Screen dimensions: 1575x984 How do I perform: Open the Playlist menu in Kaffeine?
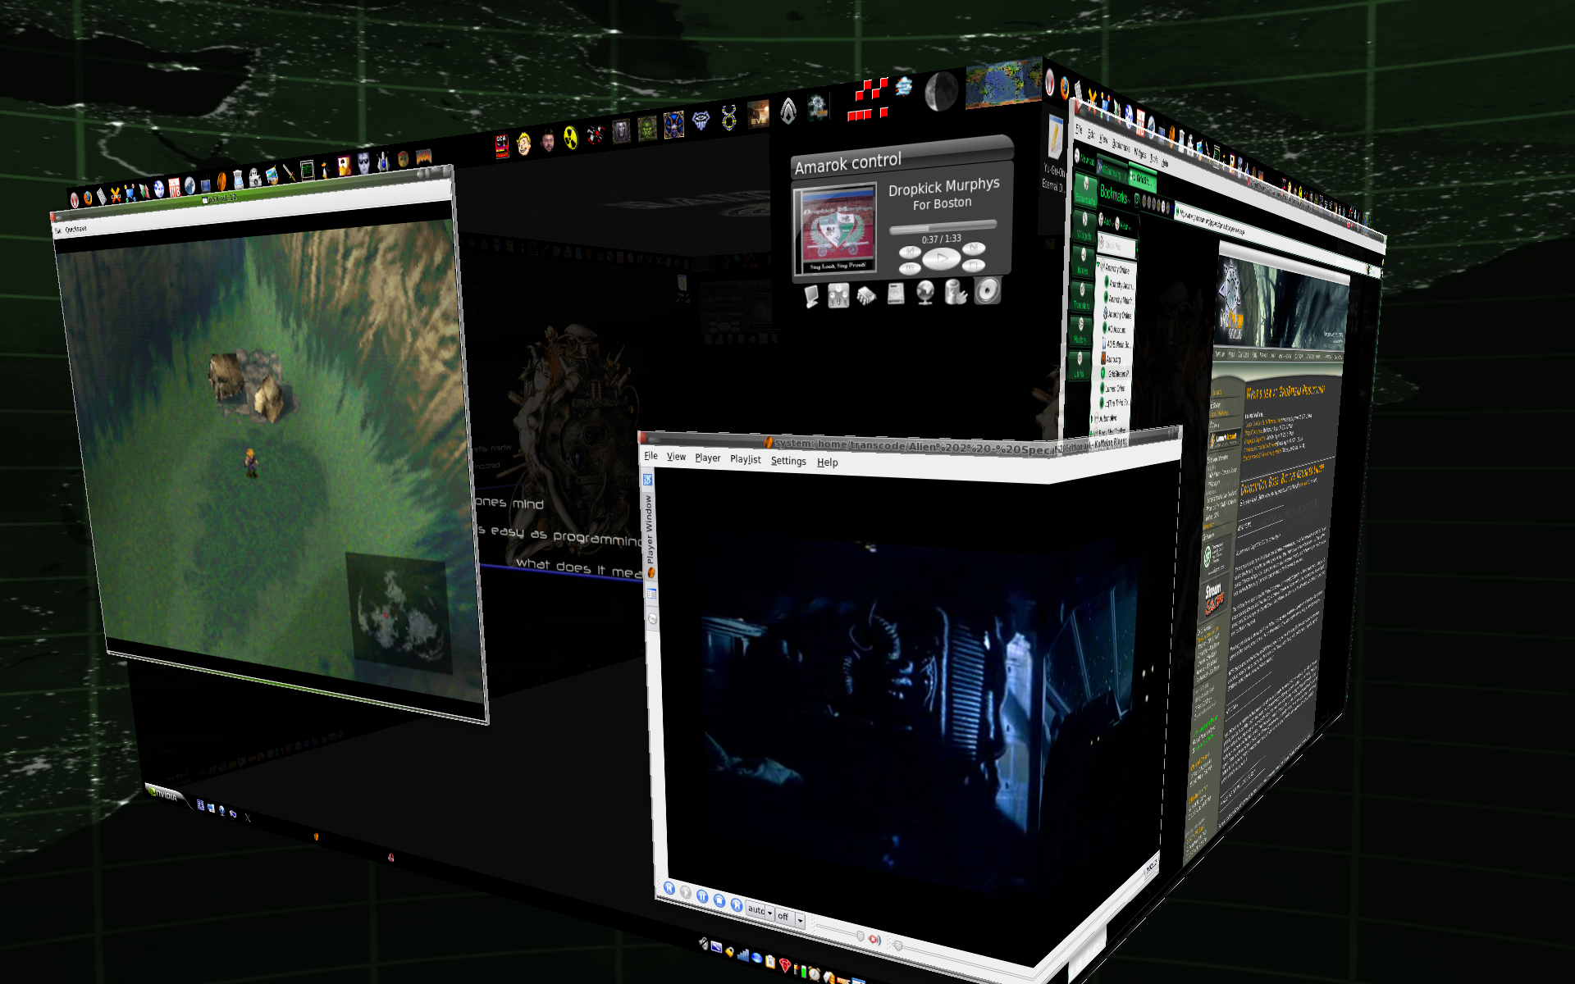[x=745, y=459]
